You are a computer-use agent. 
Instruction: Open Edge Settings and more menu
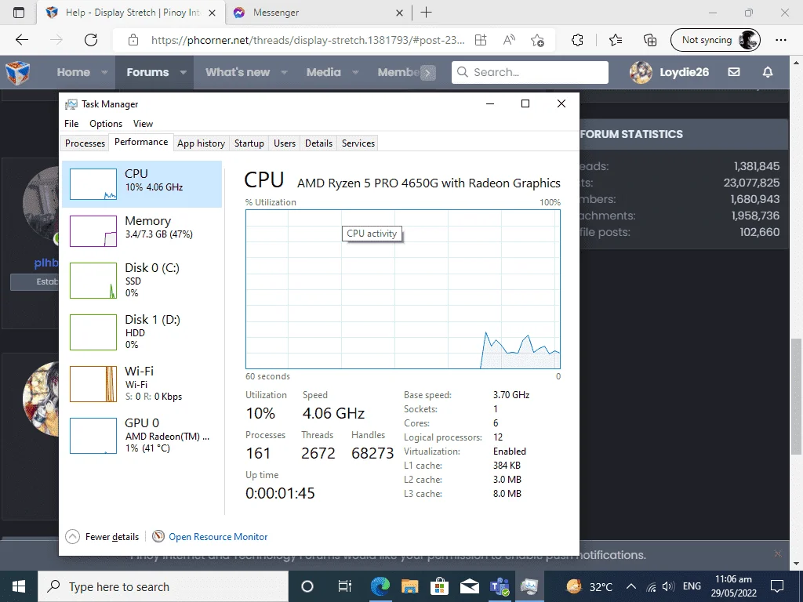coord(781,40)
